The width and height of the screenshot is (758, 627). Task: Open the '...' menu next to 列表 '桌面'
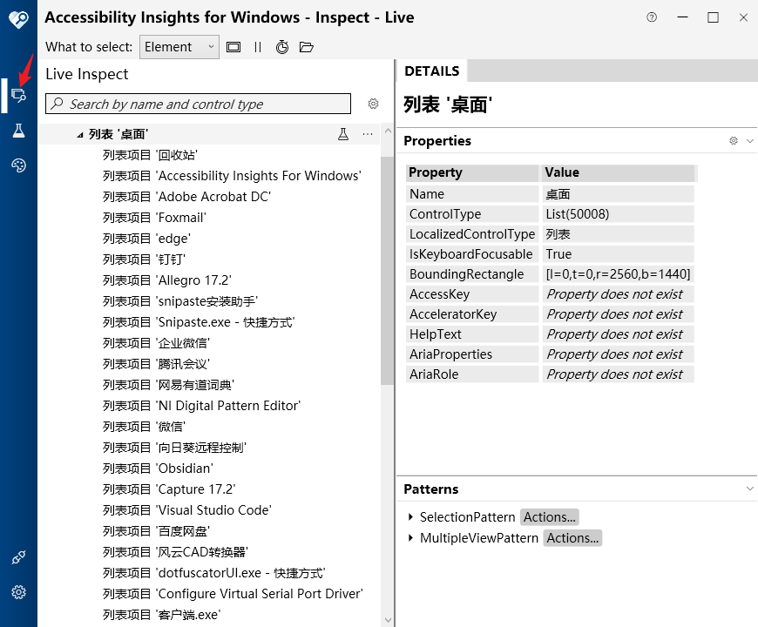pyautogui.click(x=367, y=134)
